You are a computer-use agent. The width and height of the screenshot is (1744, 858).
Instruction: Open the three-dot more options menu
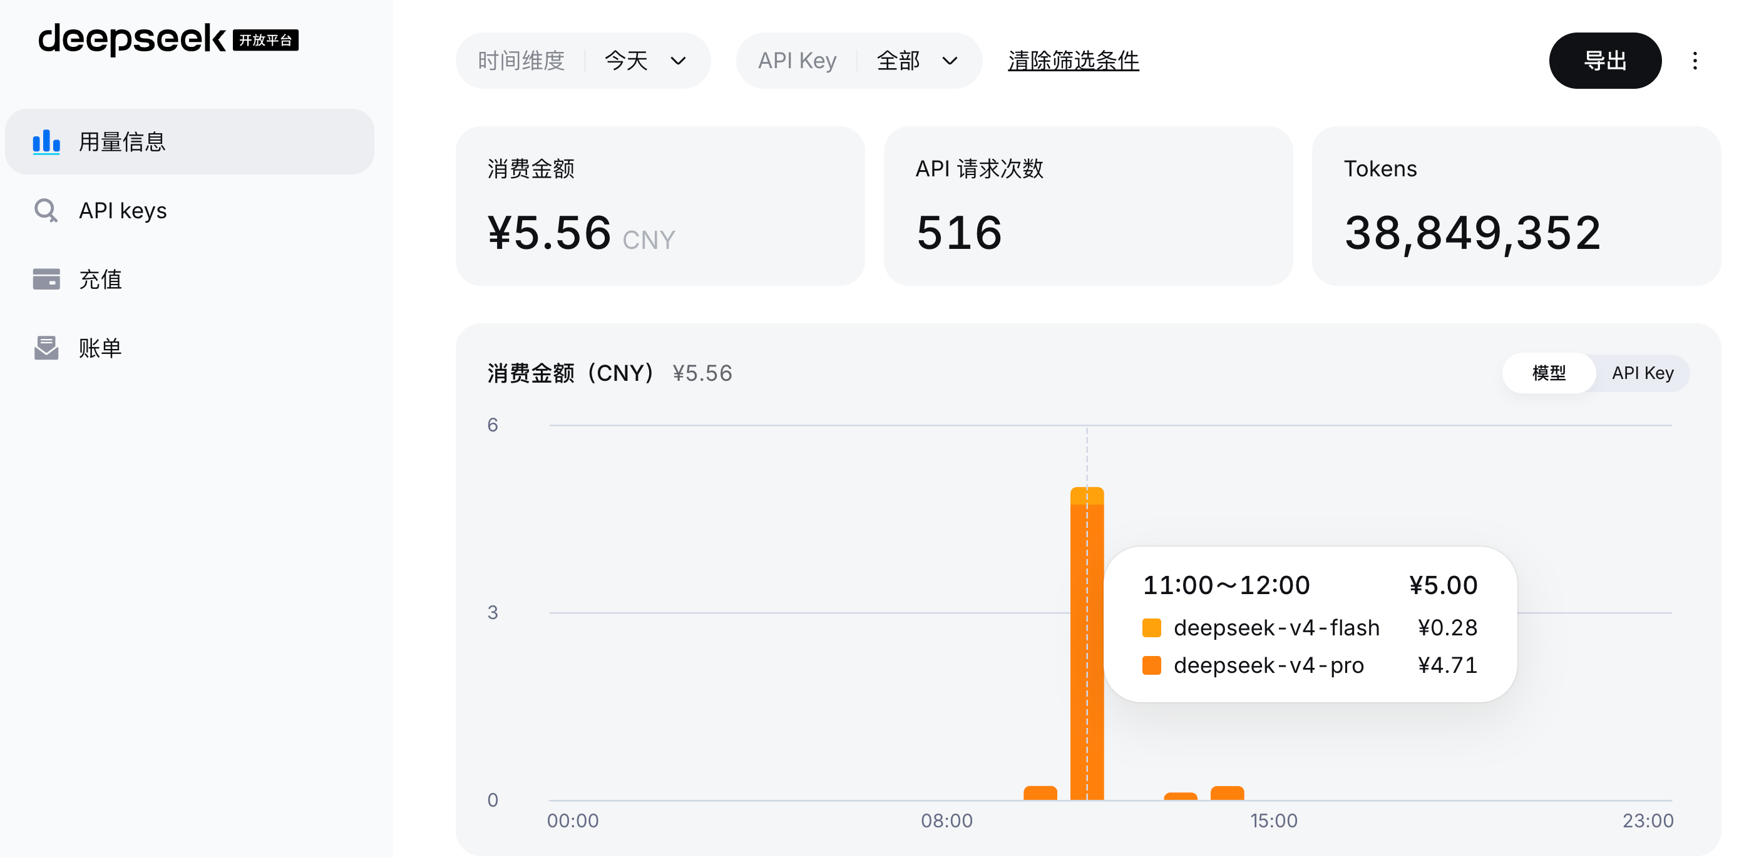(1695, 61)
